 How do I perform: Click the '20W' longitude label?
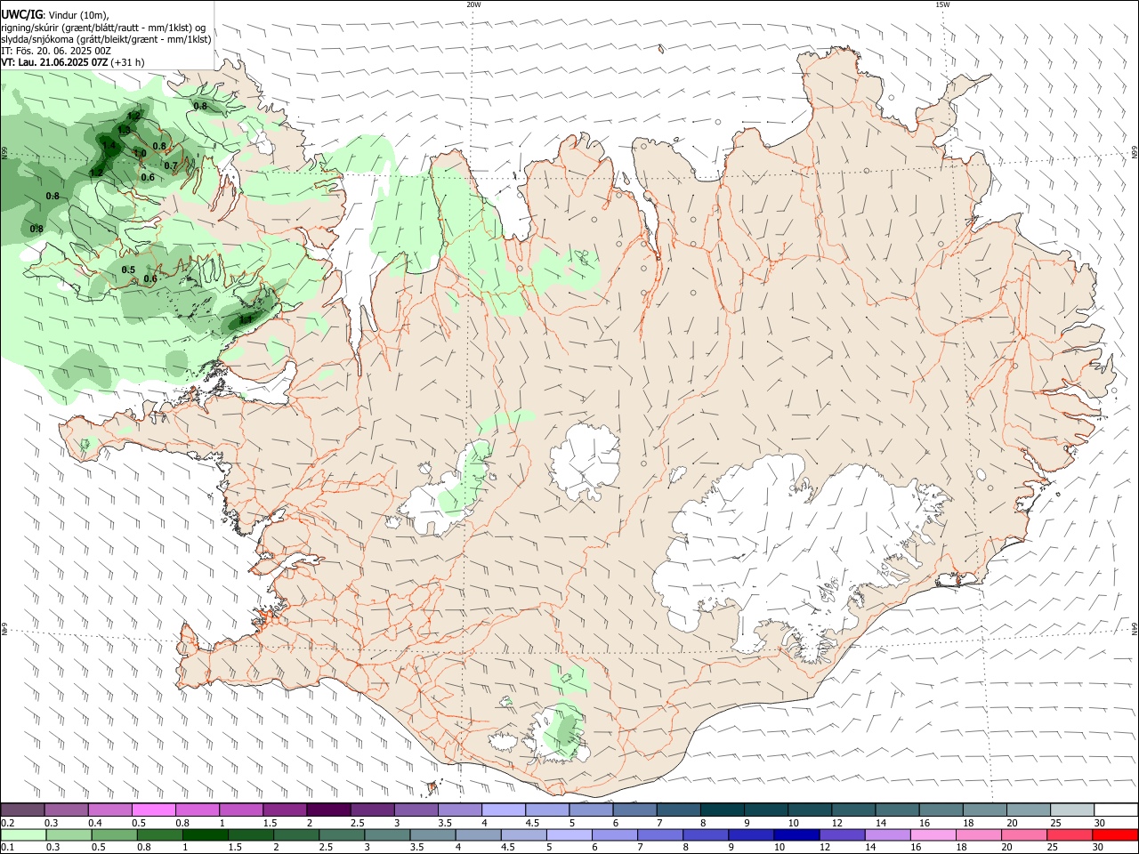click(x=473, y=4)
